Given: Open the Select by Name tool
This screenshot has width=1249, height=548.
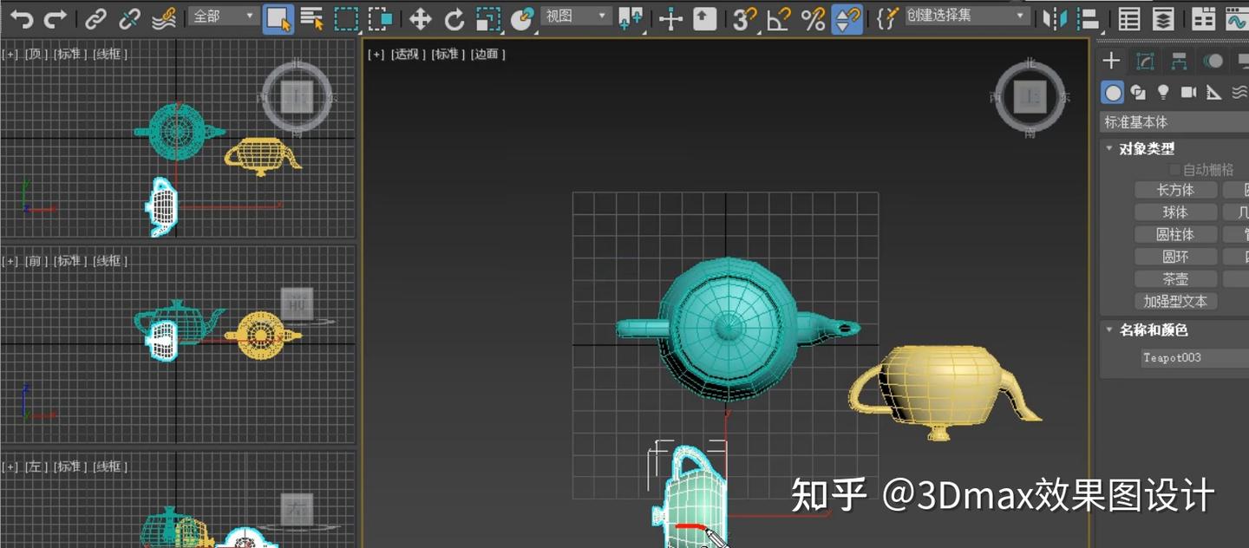Looking at the screenshot, I should point(312,16).
